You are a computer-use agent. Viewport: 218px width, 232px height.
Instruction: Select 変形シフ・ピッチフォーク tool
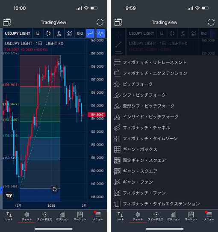pyautogui.click(x=165, y=106)
